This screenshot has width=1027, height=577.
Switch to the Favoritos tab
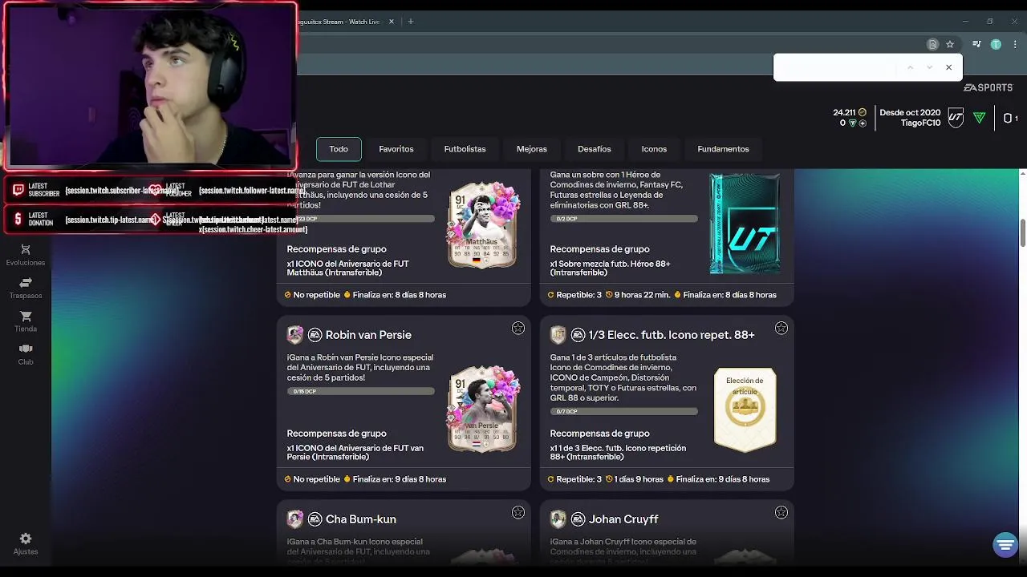tap(396, 149)
